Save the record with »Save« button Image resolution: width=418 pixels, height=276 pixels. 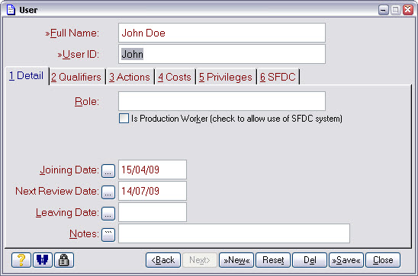[x=346, y=260]
